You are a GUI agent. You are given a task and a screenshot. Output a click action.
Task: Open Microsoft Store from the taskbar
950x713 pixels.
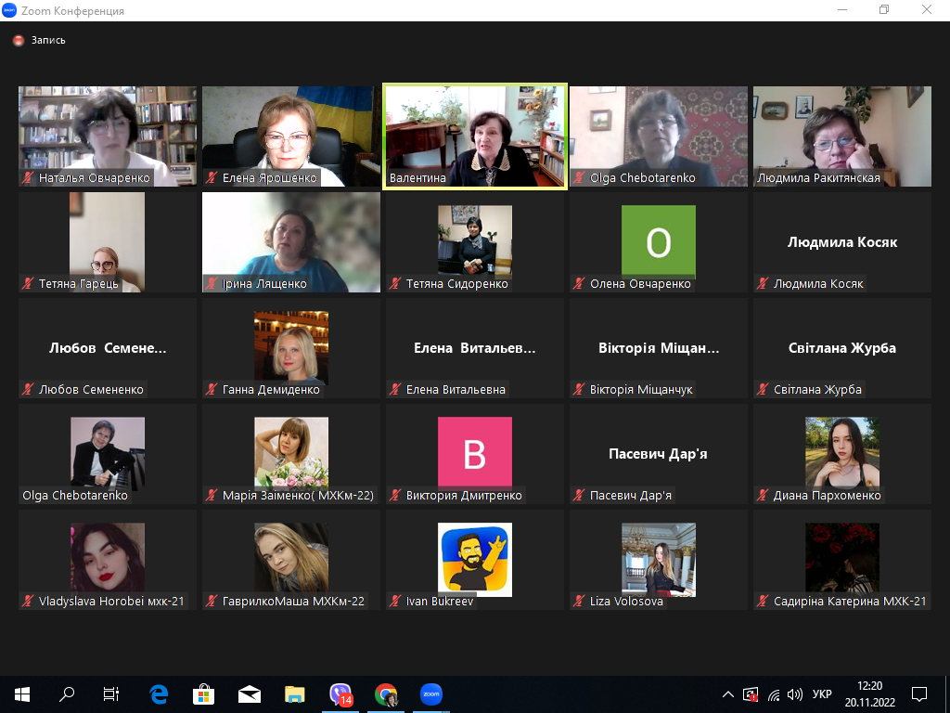203,694
